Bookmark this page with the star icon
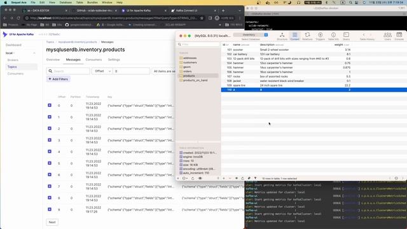 [202, 18]
